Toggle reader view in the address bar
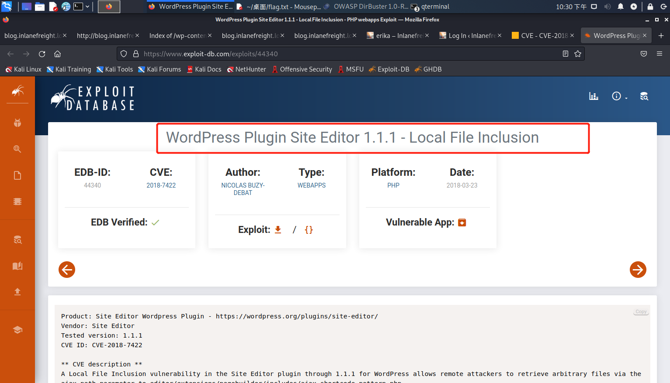The image size is (670, 383). click(x=566, y=53)
